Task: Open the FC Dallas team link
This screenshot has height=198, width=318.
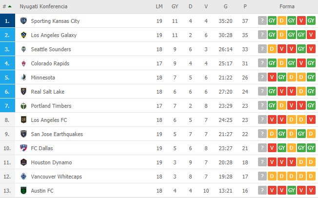Action: click(x=42, y=148)
